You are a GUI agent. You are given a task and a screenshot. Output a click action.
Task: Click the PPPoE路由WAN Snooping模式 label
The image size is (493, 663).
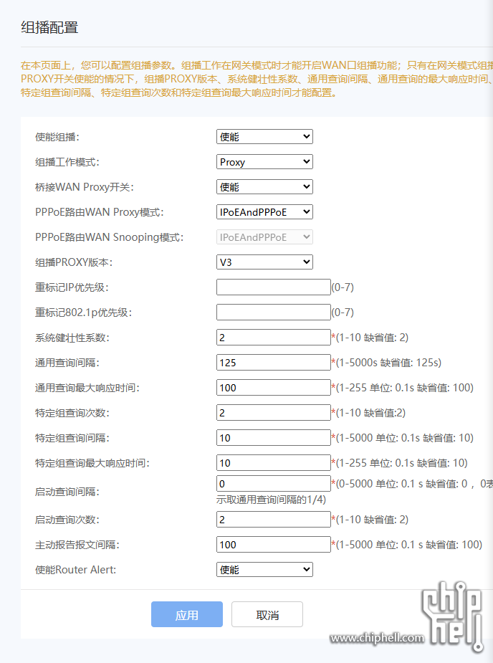click(x=110, y=237)
